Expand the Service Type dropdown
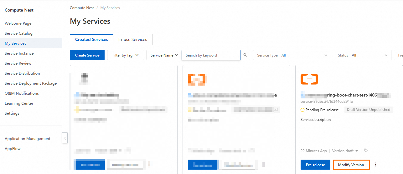This screenshot has width=403, height=174. [292, 55]
